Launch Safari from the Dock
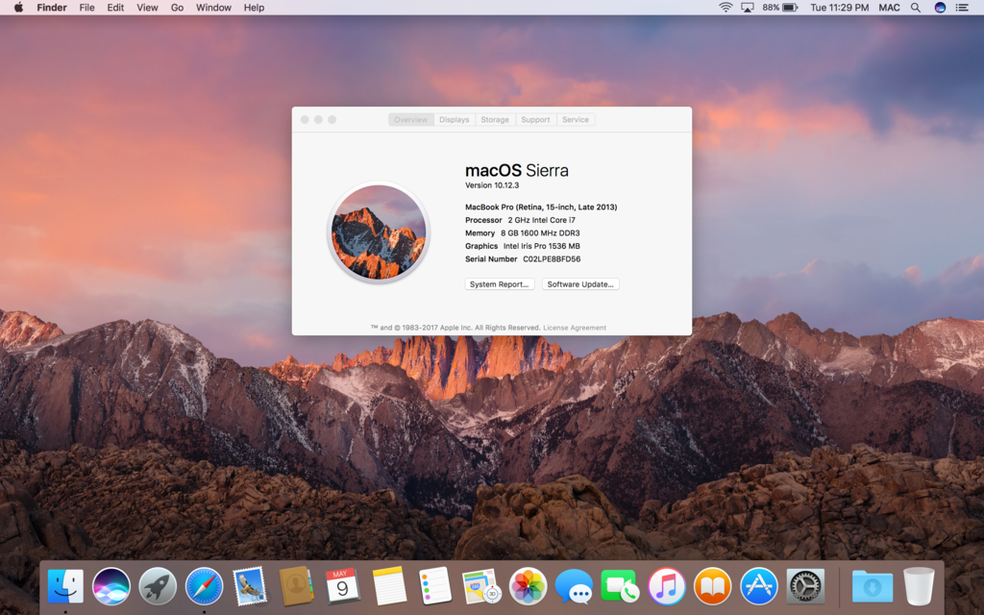Image resolution: width=984 pixels, height=615 pixels. pyautogui.click(x=204, y=586)
